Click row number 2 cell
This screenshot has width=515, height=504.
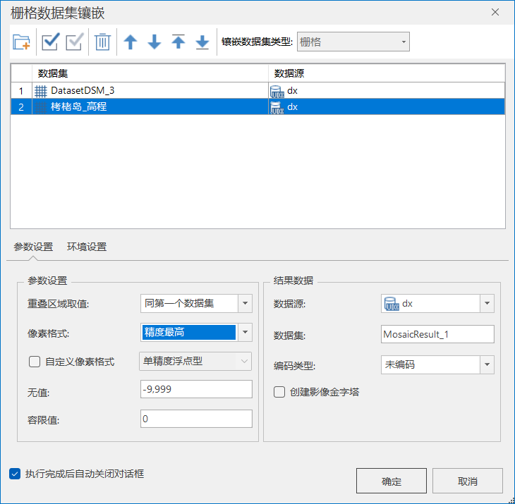click(21, 107)
